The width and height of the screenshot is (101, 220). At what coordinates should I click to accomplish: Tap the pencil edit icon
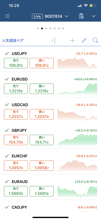pos(84,40)
